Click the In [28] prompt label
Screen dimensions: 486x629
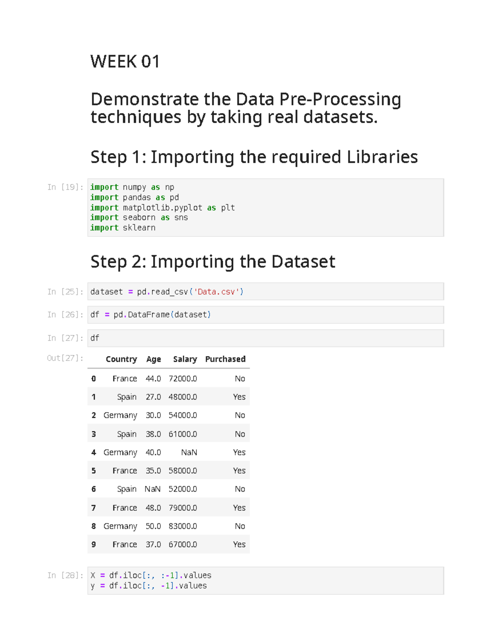pos(65,576)
